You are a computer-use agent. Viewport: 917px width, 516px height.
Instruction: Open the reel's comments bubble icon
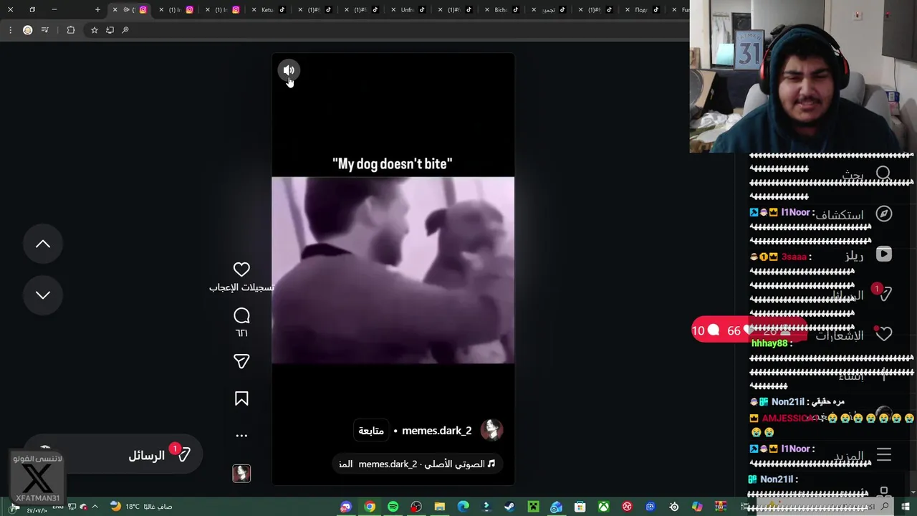pos(241,316)
